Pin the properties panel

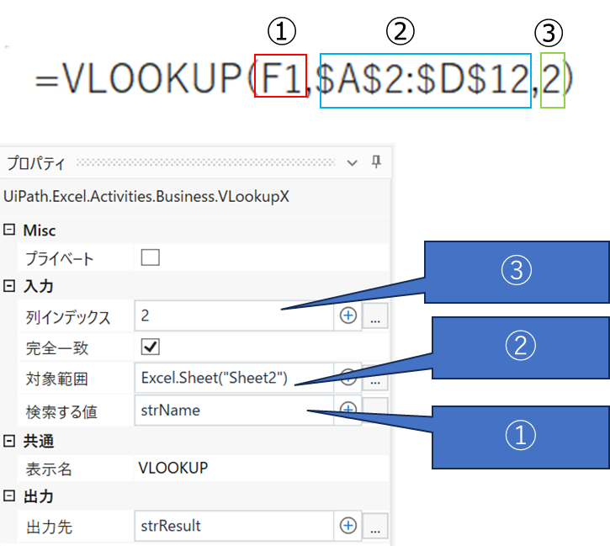point(376,162)
